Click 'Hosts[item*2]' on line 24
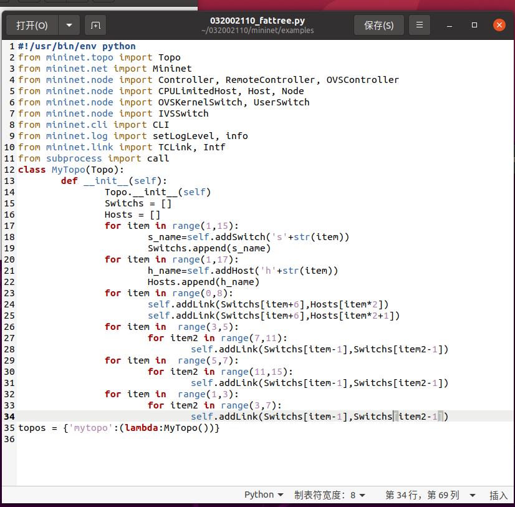This screenshot has width=515, height=507. [x=347, y=304]
